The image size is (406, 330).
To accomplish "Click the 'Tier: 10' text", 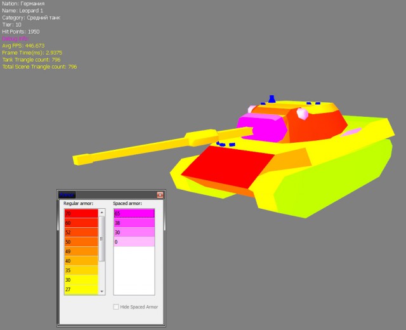I will [12, 25].
